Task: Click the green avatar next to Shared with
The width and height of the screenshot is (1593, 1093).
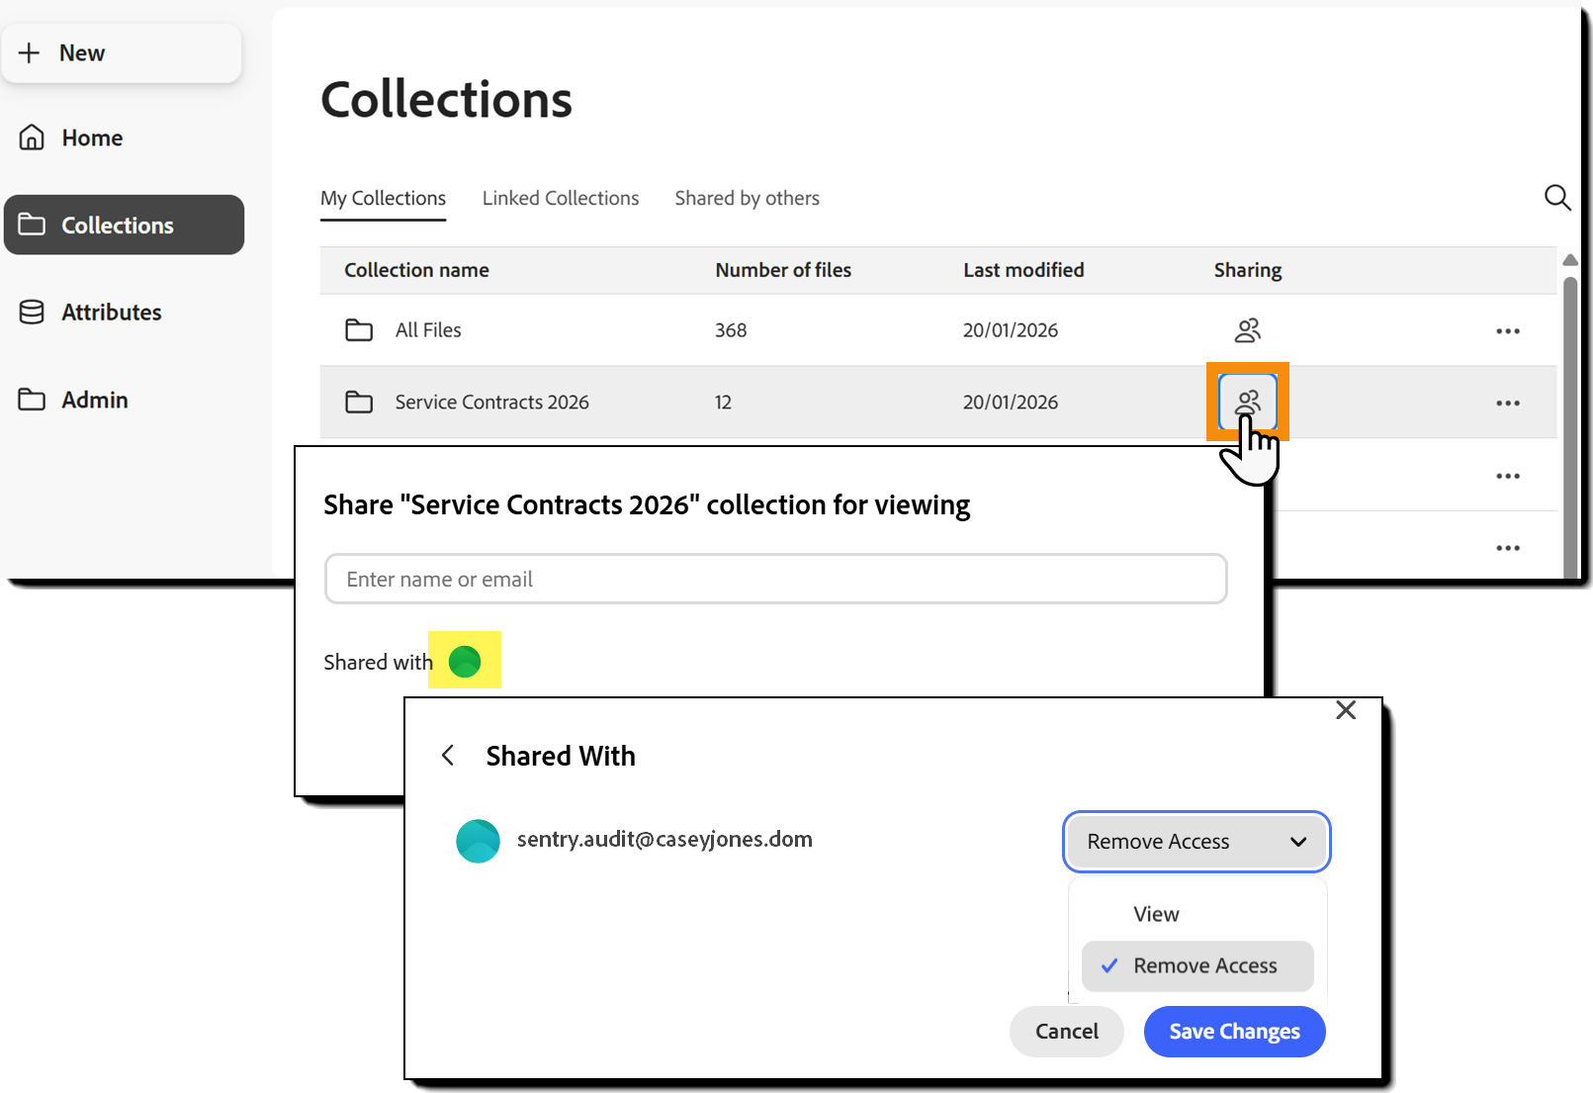Action: pos(464,661)
